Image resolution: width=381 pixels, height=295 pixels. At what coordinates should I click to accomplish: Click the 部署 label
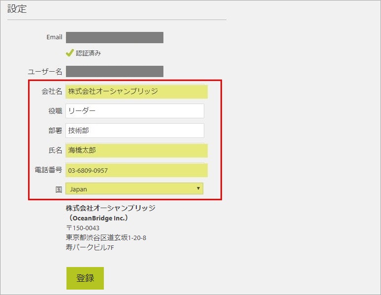tap(56, 131)
